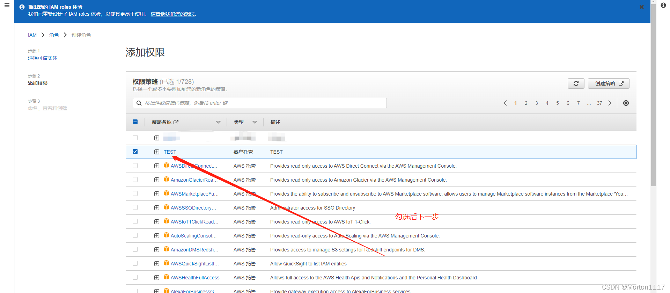Viewport: 670px width, 293px height.
Task: Open the AmazonDMSRedsh policy link
Action: 194,250
